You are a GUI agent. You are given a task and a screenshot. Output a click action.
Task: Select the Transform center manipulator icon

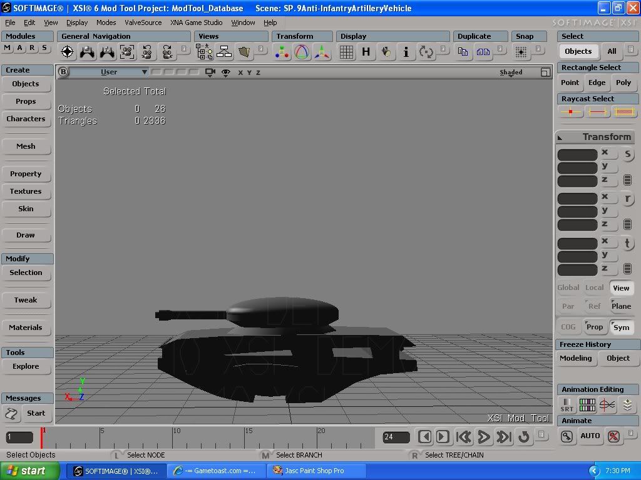pos(282,52)
